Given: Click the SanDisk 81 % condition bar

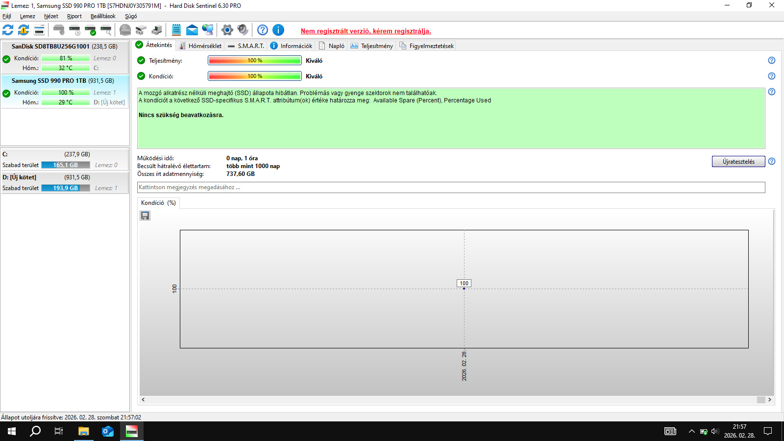Looking at the screenshot, I should [66, 58].
